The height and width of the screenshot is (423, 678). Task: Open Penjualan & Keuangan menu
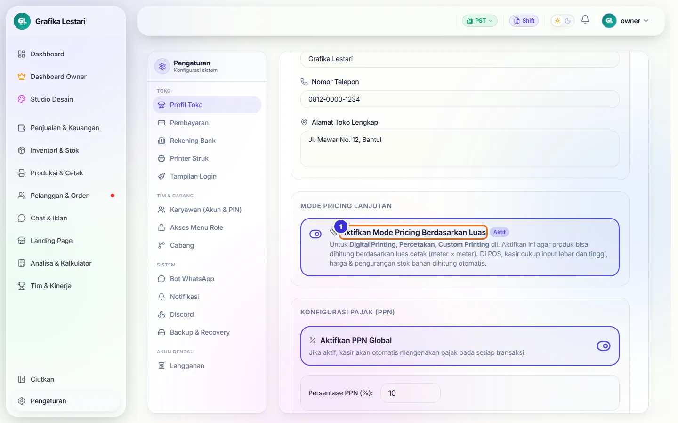coord(66,128)
